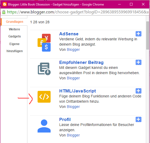Click 'Füge deinem Blog Funktionen' description
The height and width of the screenshot is (143, 150).
pyautogui.click(x=100, y=99)
